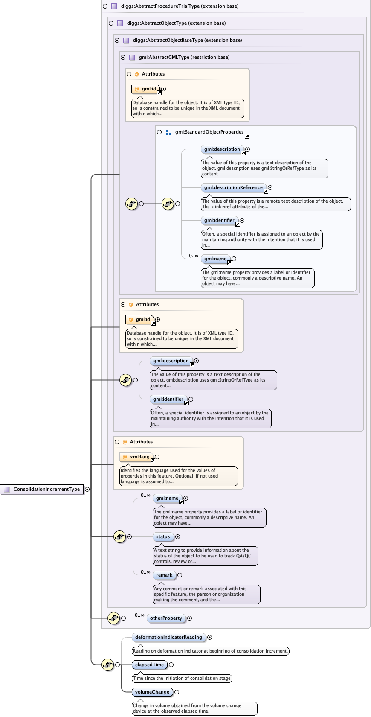Click the reference arrow on gml:descriptionReference
Screen dimensions: 371x717
pyautogui.click(x=265, y=192)
